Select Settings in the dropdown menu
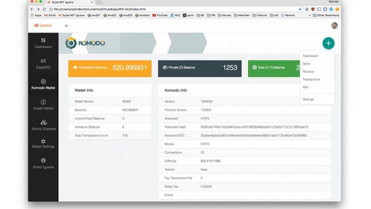The image size is (371, 209). coord(308,99)
